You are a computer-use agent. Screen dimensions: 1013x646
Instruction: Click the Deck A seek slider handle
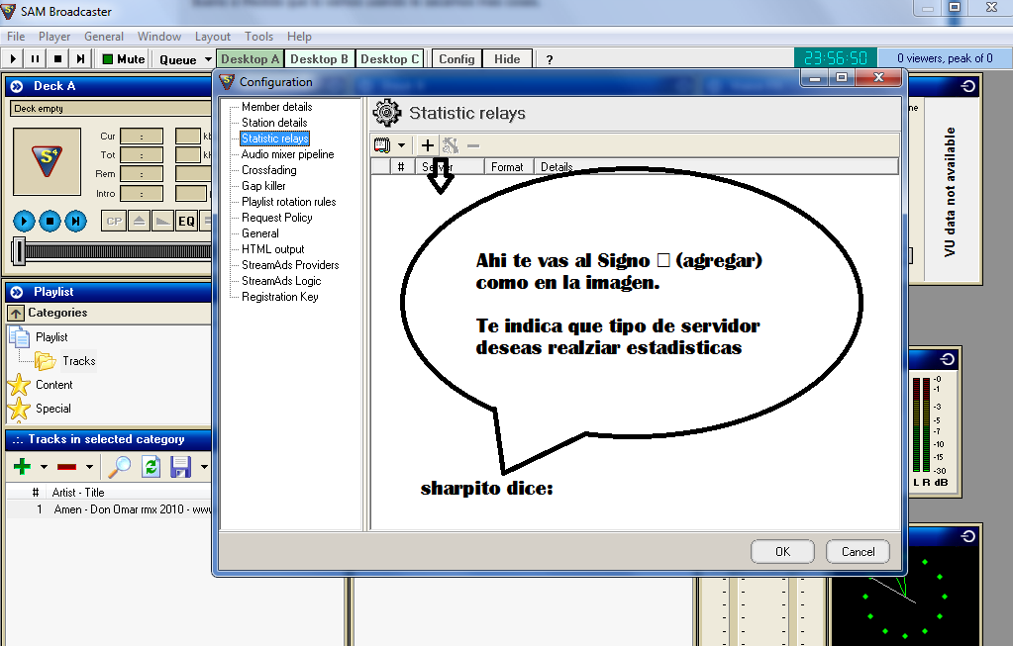pyautogui.click(x=20, y=251)
